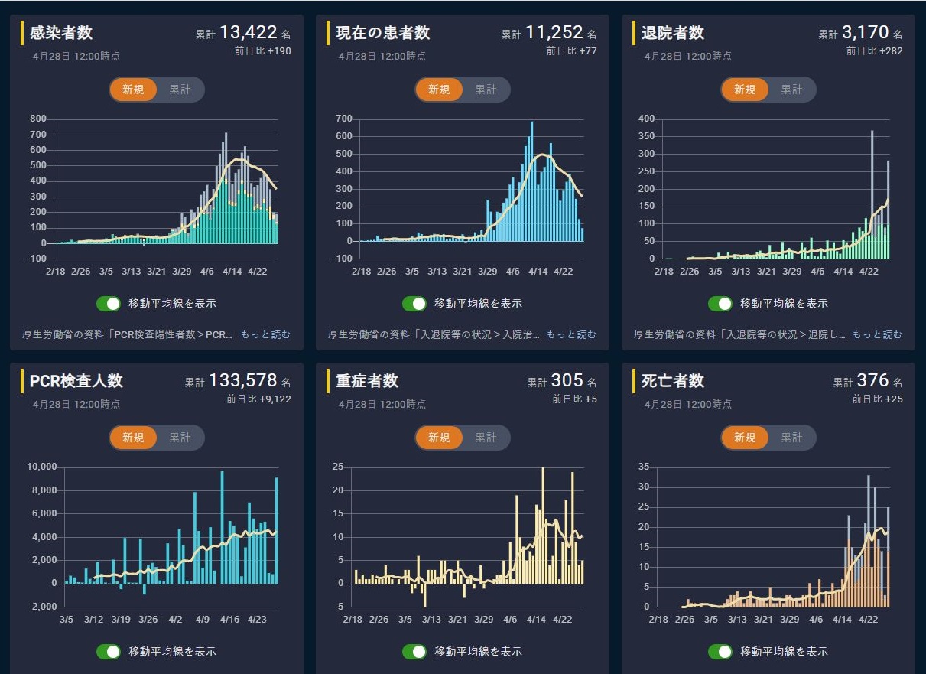926x674 pixels.
Task: Toggle moving average switch under 退院者数 chart
Action: tap(720, 304)
